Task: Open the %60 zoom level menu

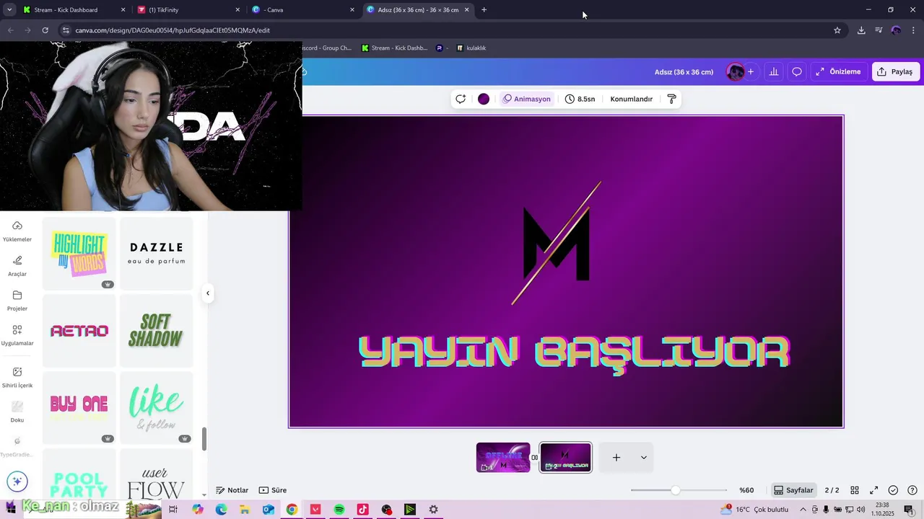Action: (746, 490)
